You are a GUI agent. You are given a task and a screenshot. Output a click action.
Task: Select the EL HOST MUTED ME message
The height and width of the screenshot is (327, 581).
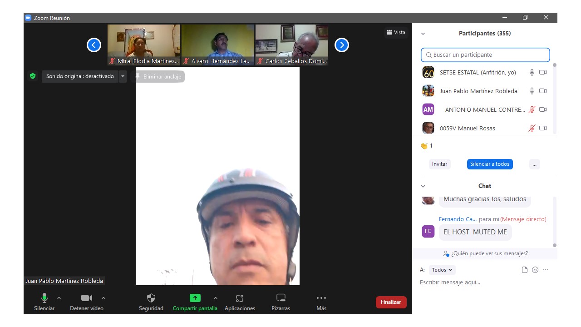[475, 232]
